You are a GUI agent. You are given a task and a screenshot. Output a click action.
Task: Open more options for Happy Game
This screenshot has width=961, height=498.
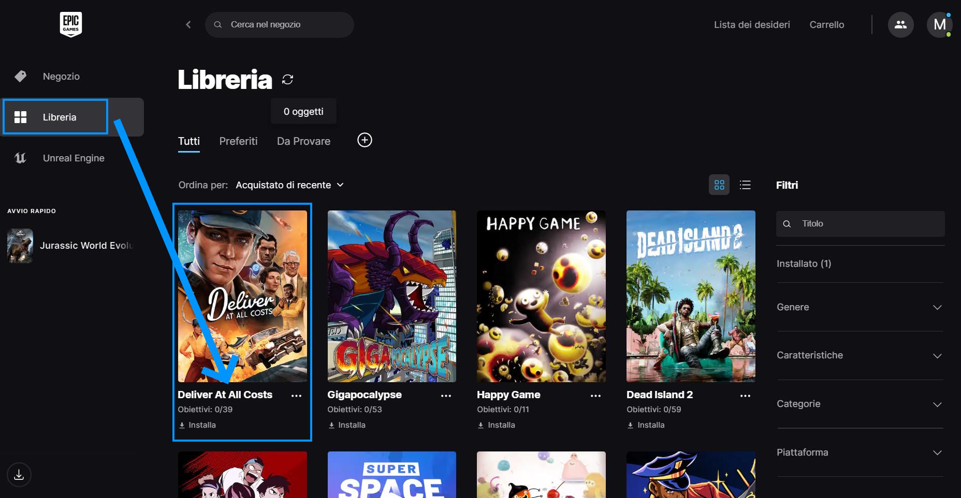point(595,396)
